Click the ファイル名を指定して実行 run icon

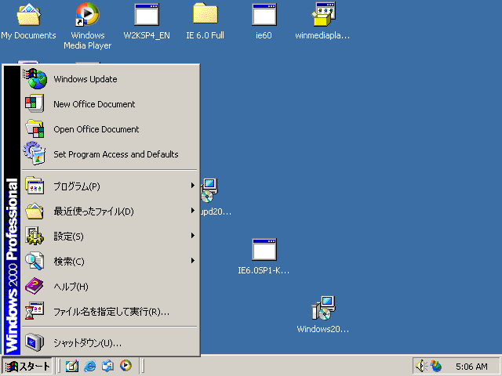click(x=35, y=311)
